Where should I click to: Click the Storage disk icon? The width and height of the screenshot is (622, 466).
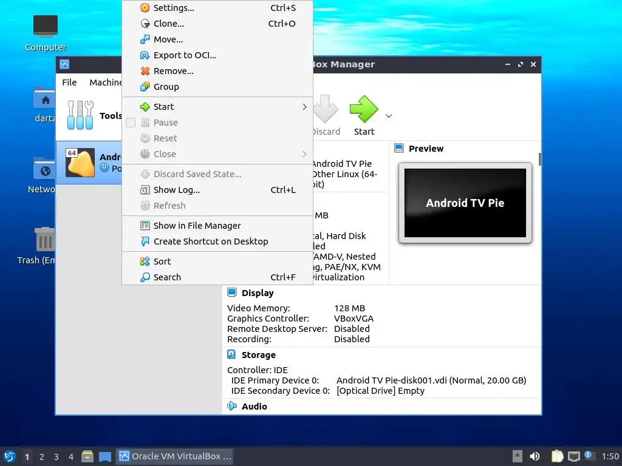point(231,354)
